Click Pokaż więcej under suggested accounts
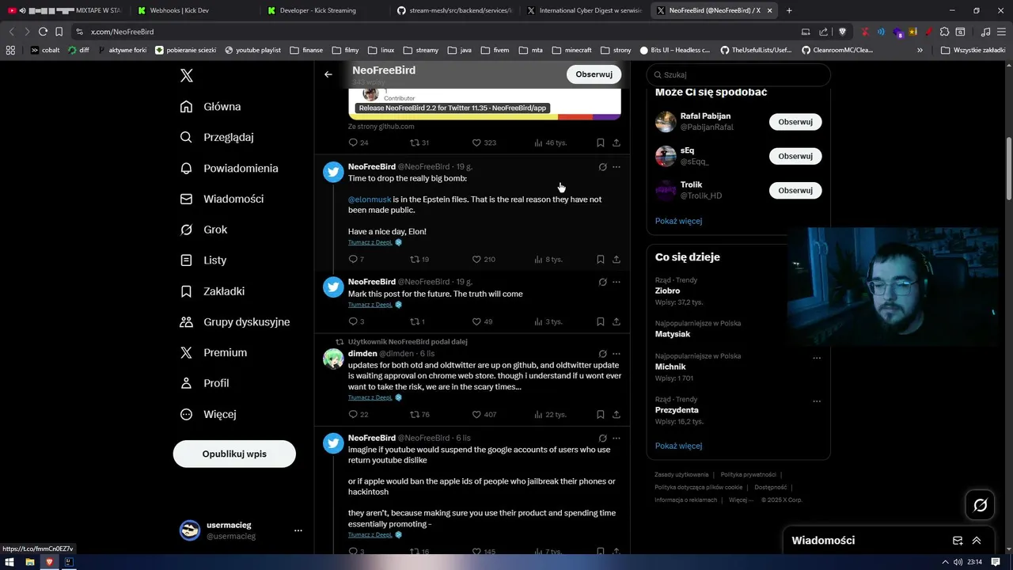The image size is (1013, 570). tap(678, 221)
